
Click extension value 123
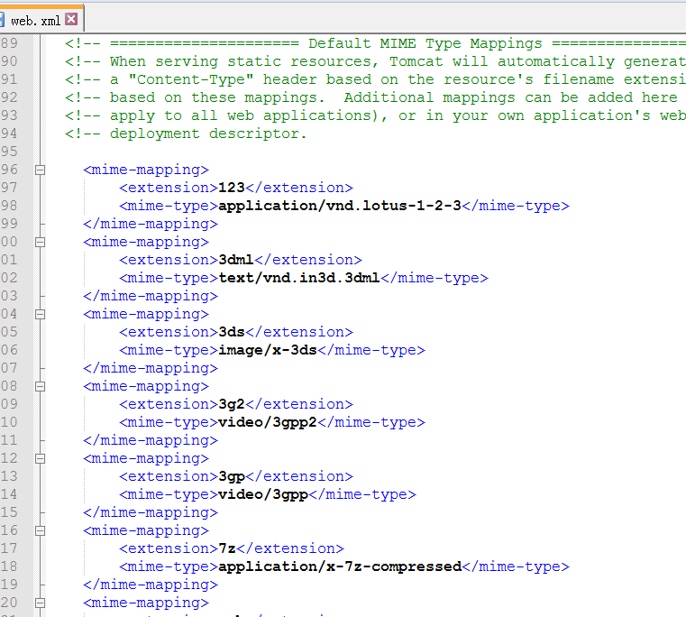click(232, 188)
